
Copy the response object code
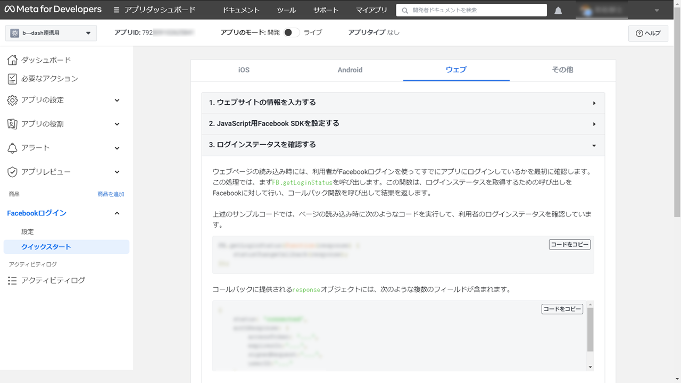pyautogui.click(x=562, y=309)
